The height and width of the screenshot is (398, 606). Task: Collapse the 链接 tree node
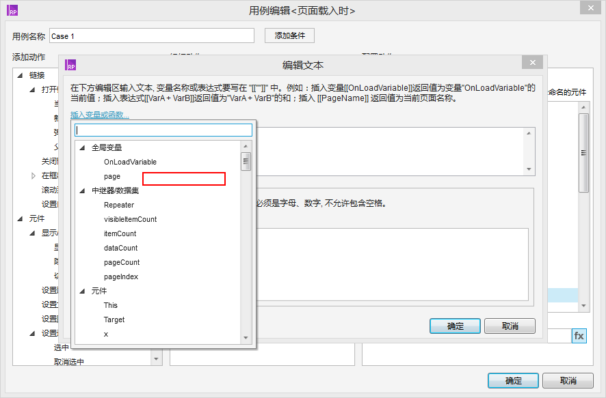tap(20, 75)
